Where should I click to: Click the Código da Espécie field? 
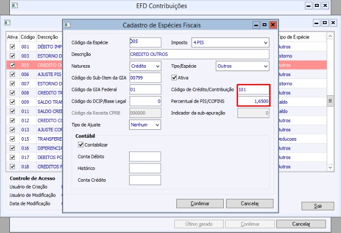(145, 42)
